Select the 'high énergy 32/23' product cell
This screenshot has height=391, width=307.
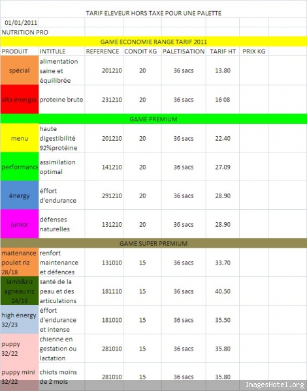coord(20,320)
